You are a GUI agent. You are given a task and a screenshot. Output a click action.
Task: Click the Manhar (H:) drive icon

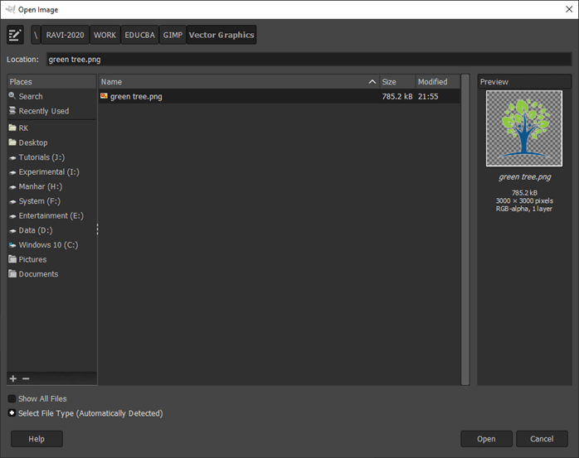(12, 187)
